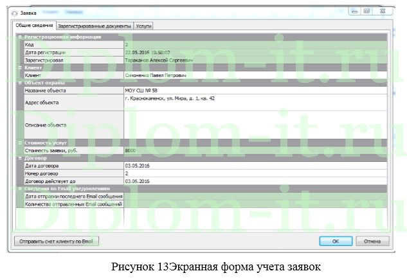Viewport: 407px width, 280px height.
Task: Edit the Договор действует до field 03.06.2016
Action: tap(255, 181)
